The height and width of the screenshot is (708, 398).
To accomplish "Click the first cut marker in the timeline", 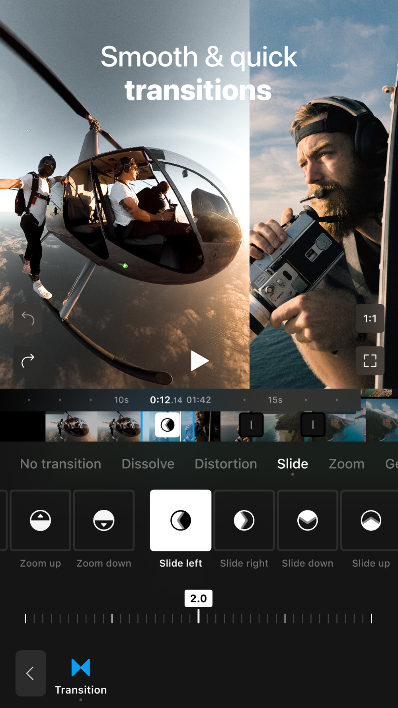I will pyautogui.click(x=251, y=425).
